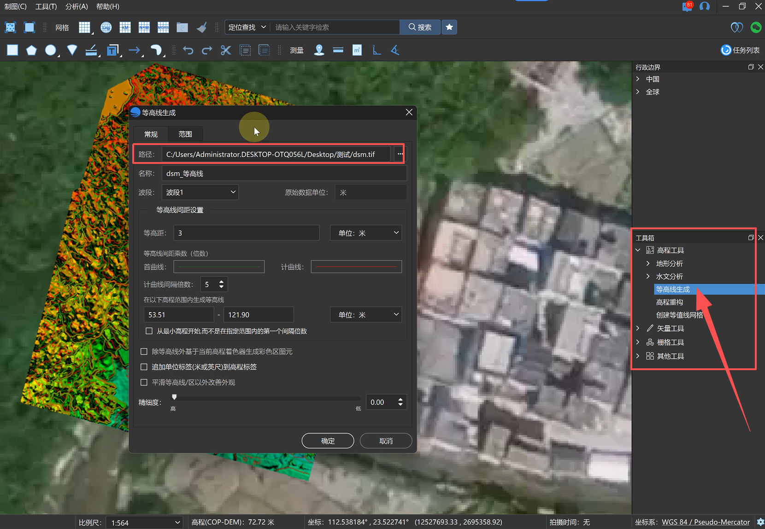Click the fan sector shape tool
This screenshot has width=765, height=529.
[x=72, y=50]
